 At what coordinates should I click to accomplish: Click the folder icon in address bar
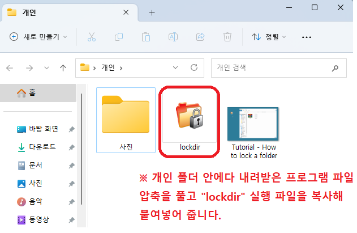(x=85, y=67)
